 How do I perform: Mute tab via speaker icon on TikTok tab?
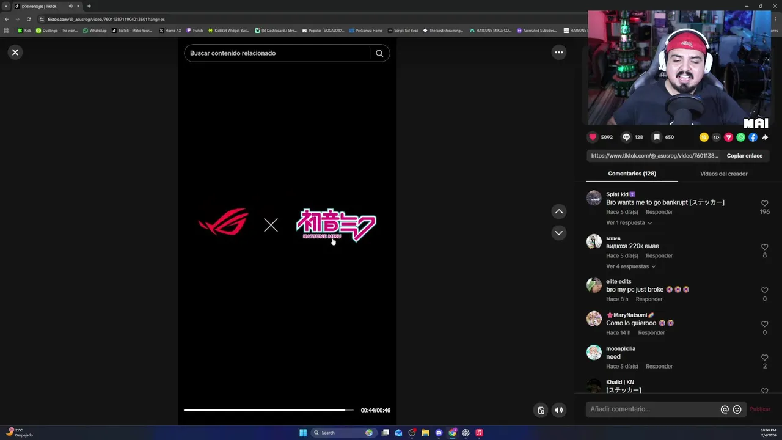click(70, 6)
